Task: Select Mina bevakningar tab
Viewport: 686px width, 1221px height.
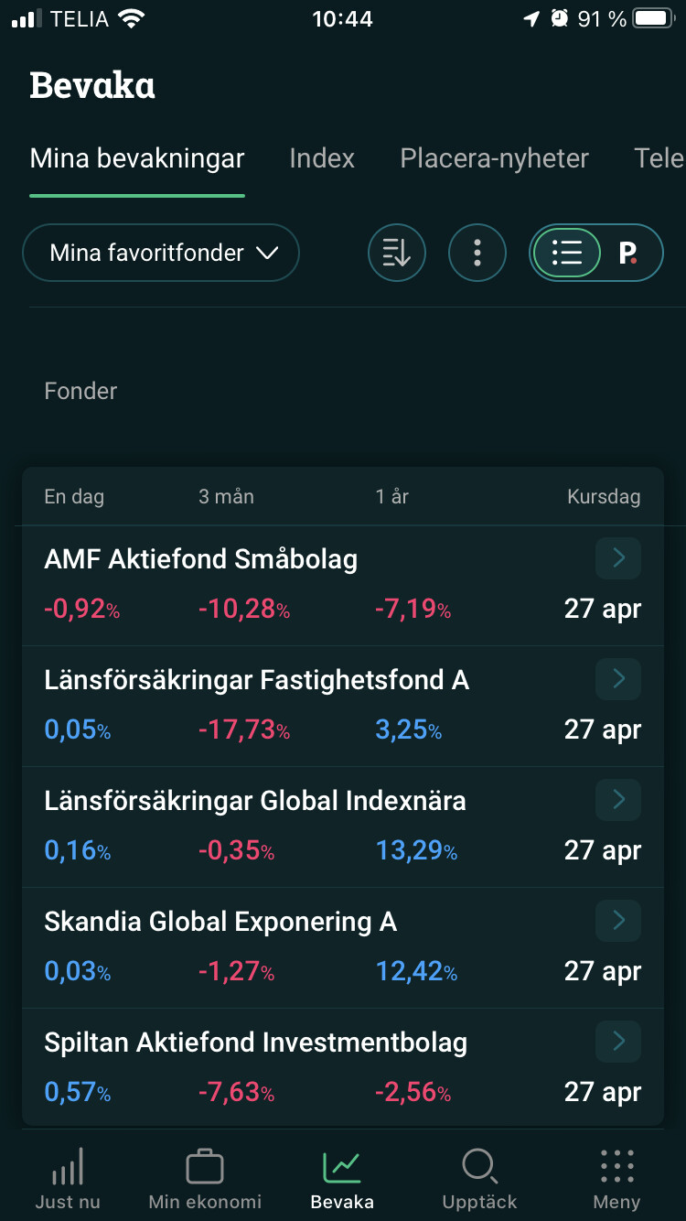Action: (x=137, y=158)
